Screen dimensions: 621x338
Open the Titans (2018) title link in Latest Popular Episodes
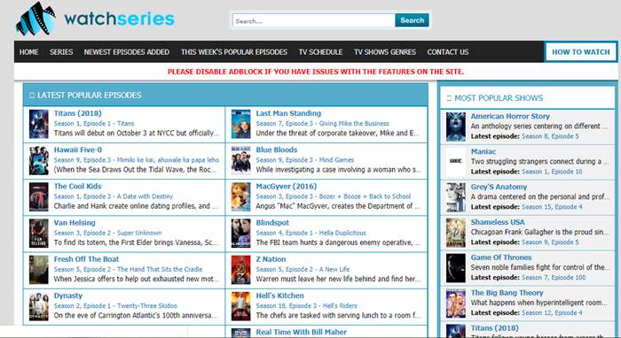[78, 113]
